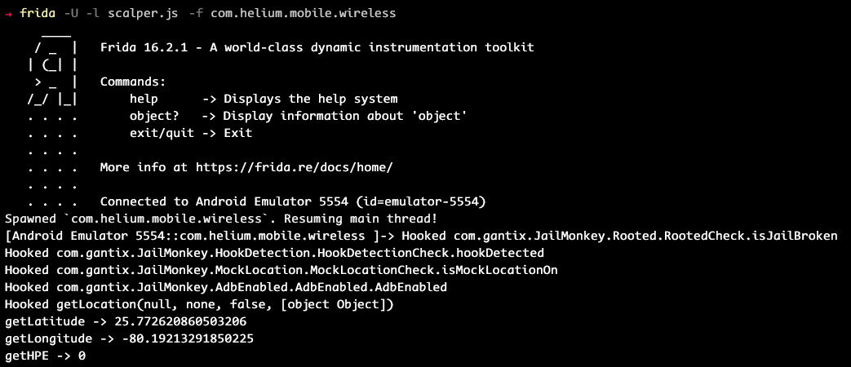Click the getLongitude value -80.19213291850225
The height and width of the screenshot is (367, 851).
click(188, 338)
